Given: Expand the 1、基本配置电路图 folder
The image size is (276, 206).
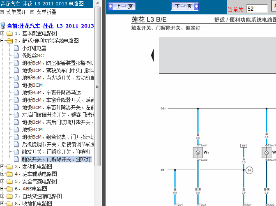Looking at the screenshot, I should 2,33.
